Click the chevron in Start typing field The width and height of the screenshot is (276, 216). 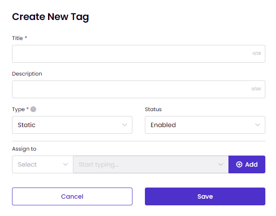(x=220, y=164)
